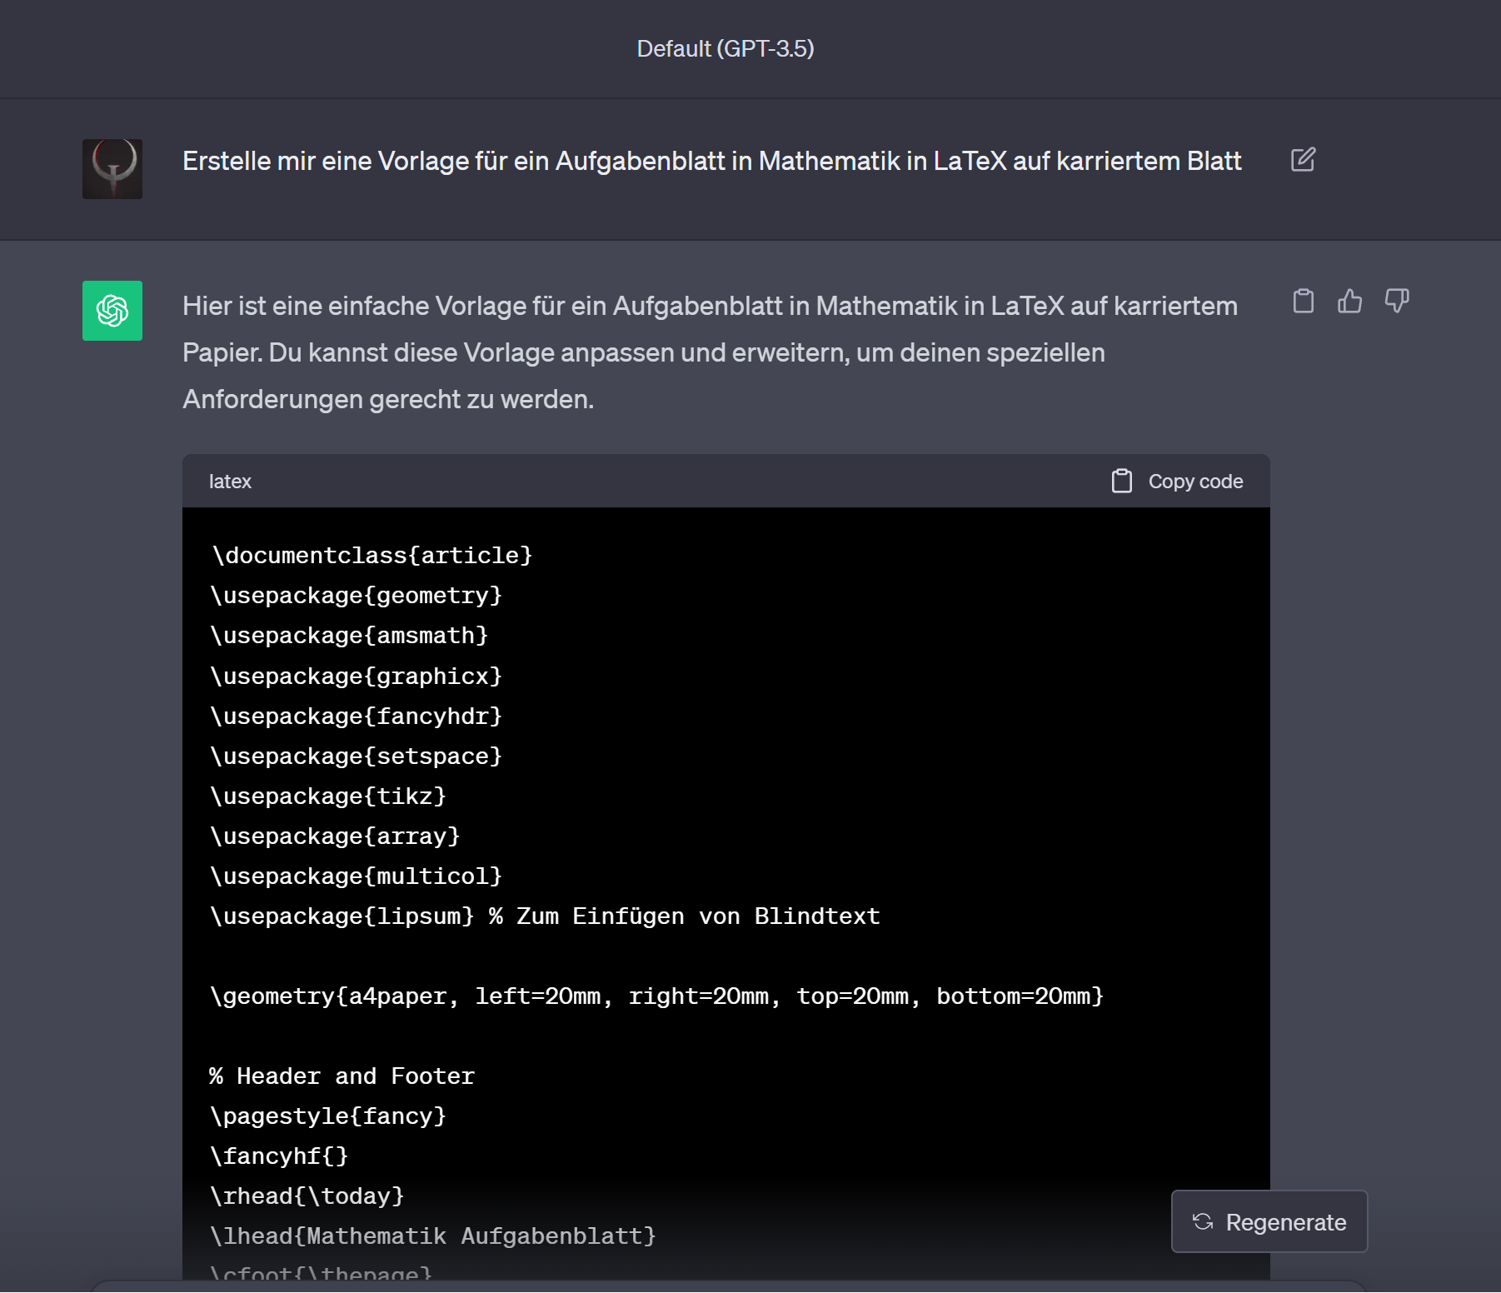Click the latex language label
Image resolution: width=1501 pixels, height=1293 pixels.
coord(230,482)
